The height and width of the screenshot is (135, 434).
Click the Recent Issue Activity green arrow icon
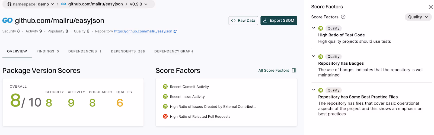tap(165, 97)
